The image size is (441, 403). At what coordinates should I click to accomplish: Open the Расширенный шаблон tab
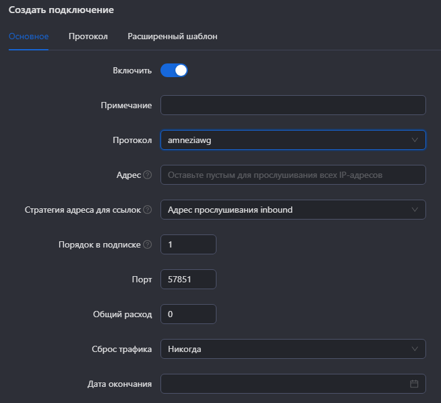(172, 36)
